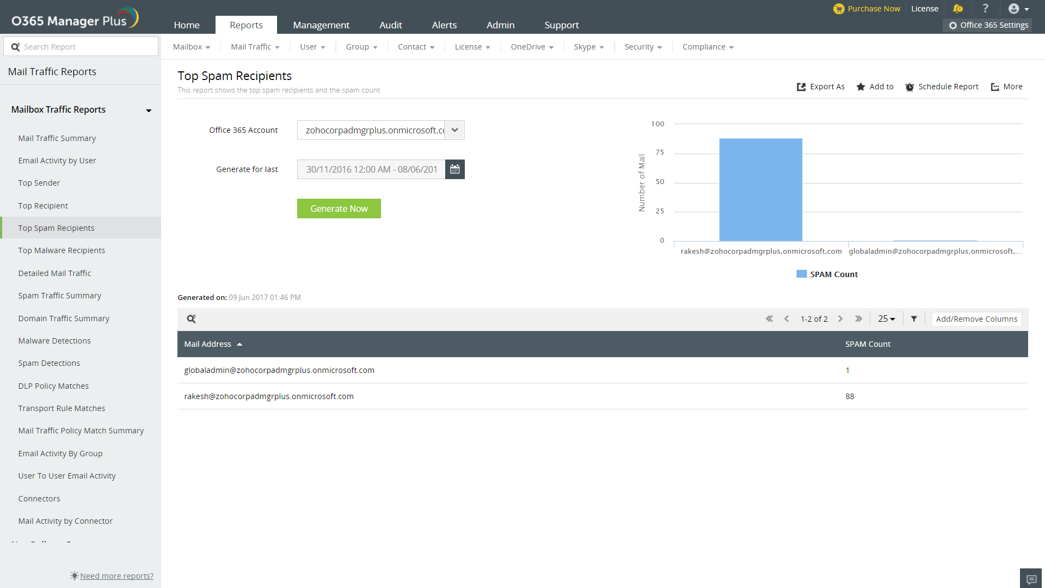Open the 25 rows per page dropdown
This screenshot has width=1045, height=588.
886,319
